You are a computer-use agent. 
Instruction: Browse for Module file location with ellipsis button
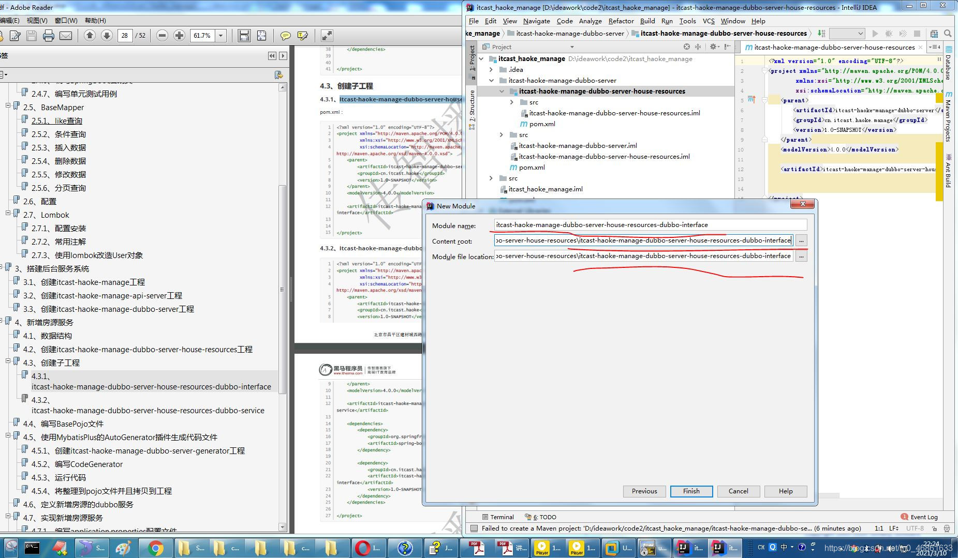(801, 256)
